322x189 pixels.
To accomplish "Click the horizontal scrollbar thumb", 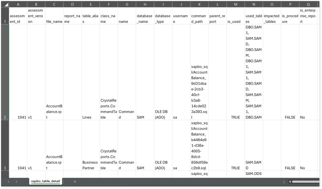I will click(x=305, y=181).
